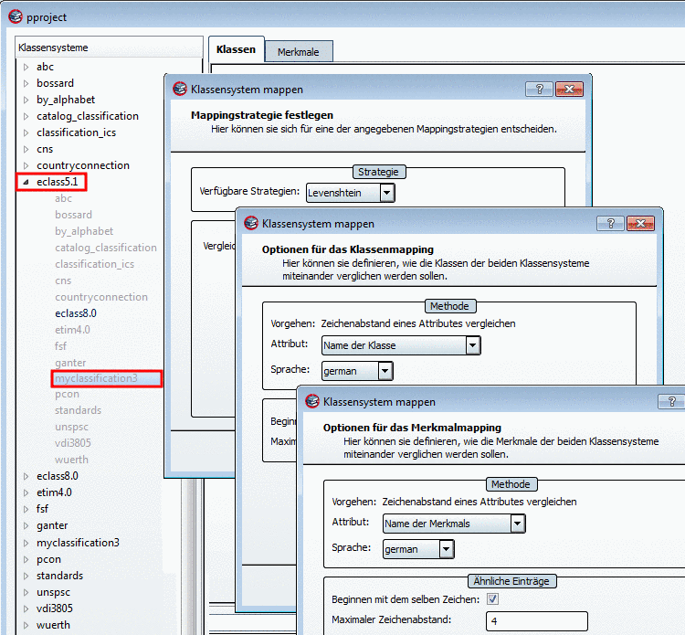
Task: Expand the abc top-level tree node
Action: (x=26, y=67)
